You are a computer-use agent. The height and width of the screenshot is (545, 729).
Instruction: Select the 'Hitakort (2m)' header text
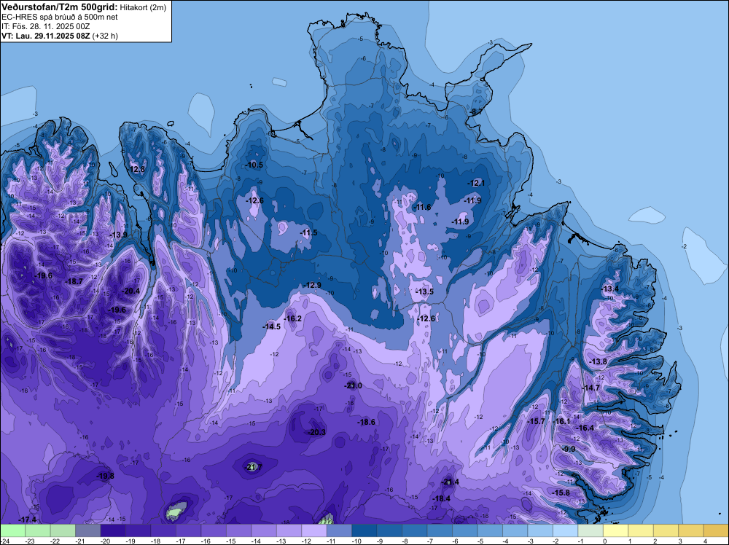tap(143, 7)
